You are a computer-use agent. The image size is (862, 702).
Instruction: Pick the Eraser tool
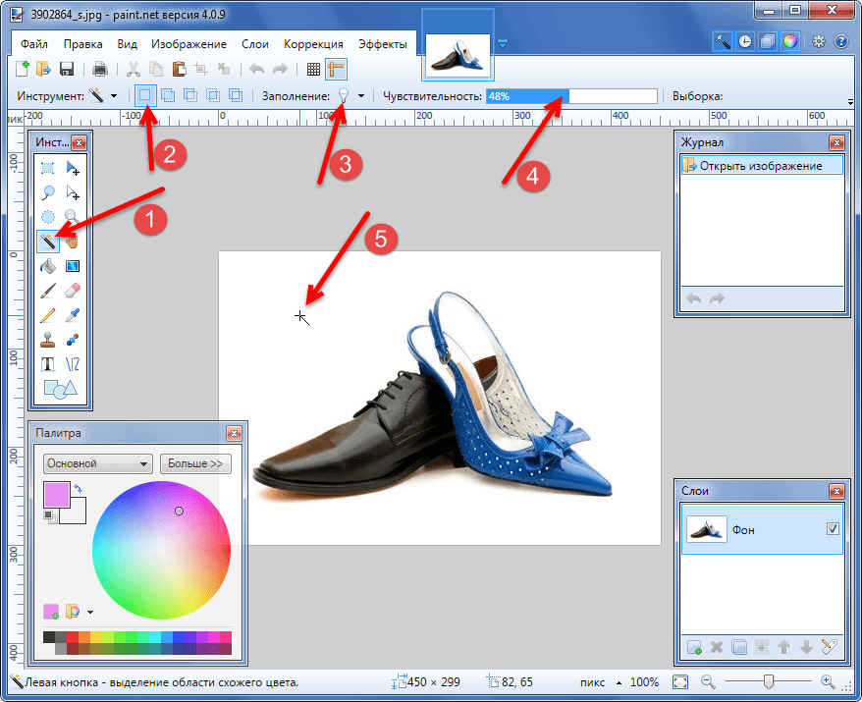pos(72,291)
